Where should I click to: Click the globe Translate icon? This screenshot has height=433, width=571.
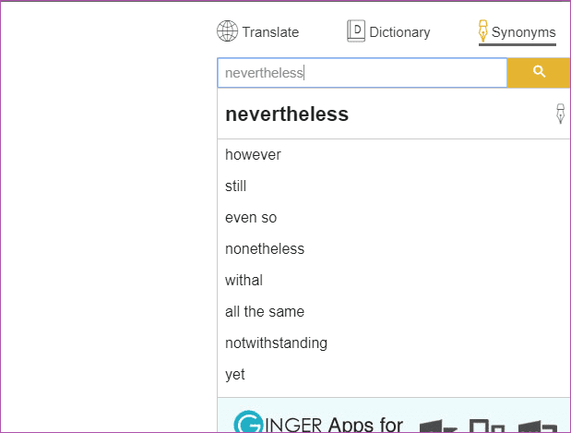tap(227, 31)
